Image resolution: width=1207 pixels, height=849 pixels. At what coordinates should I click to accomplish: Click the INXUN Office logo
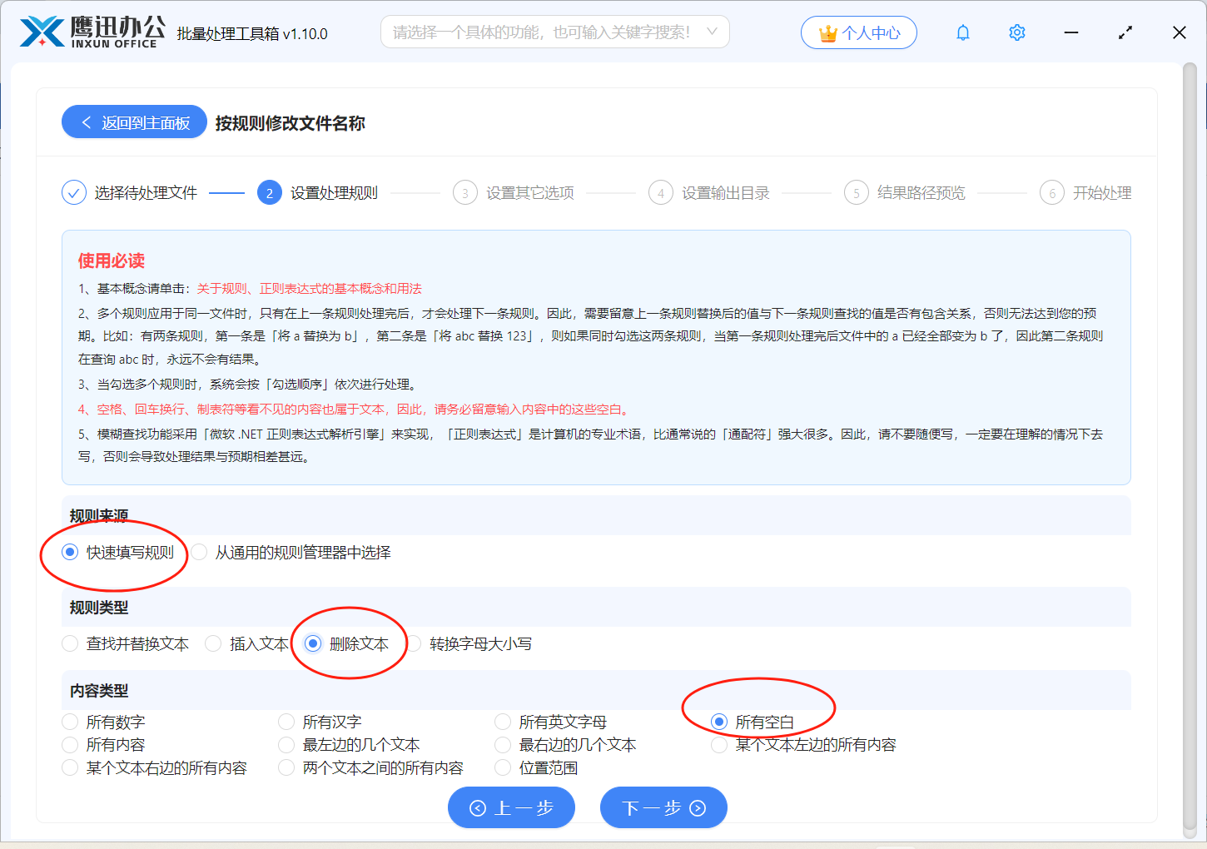click(92, 32)
